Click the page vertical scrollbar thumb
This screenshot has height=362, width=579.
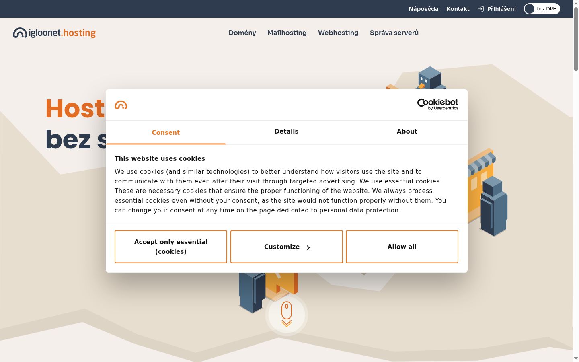pyautogui.click(x=576, y=39)
